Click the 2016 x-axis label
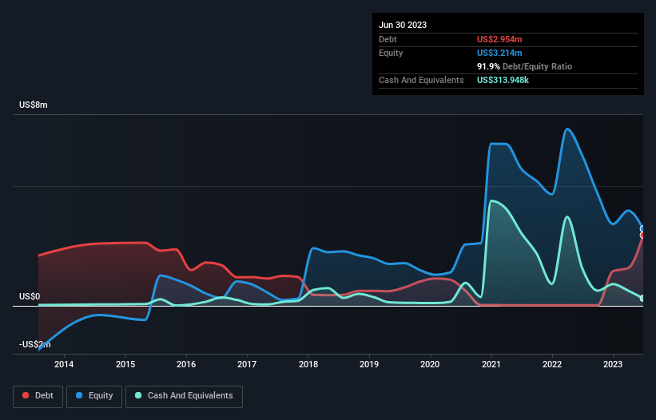This screenshot has width=656, height=420. point(186,364)
